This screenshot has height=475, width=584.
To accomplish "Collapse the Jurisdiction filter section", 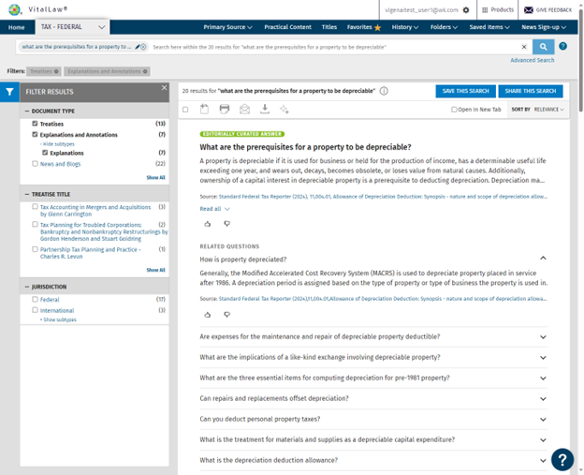I will click(x=27, y=287).
